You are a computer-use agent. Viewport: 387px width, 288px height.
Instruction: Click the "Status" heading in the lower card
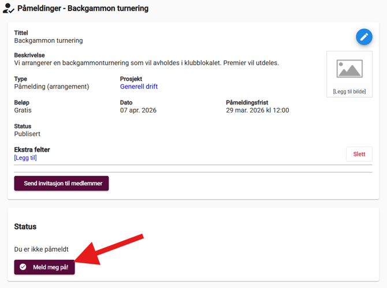[x=25, y=227]
